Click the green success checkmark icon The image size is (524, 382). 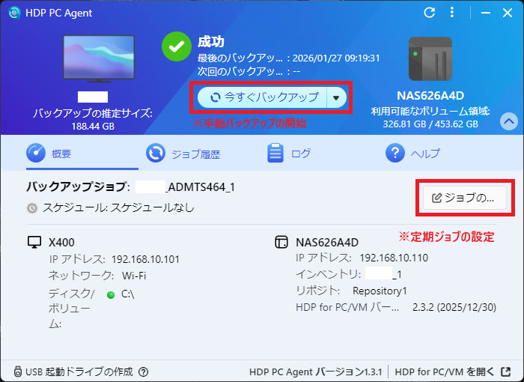point(177,46)
